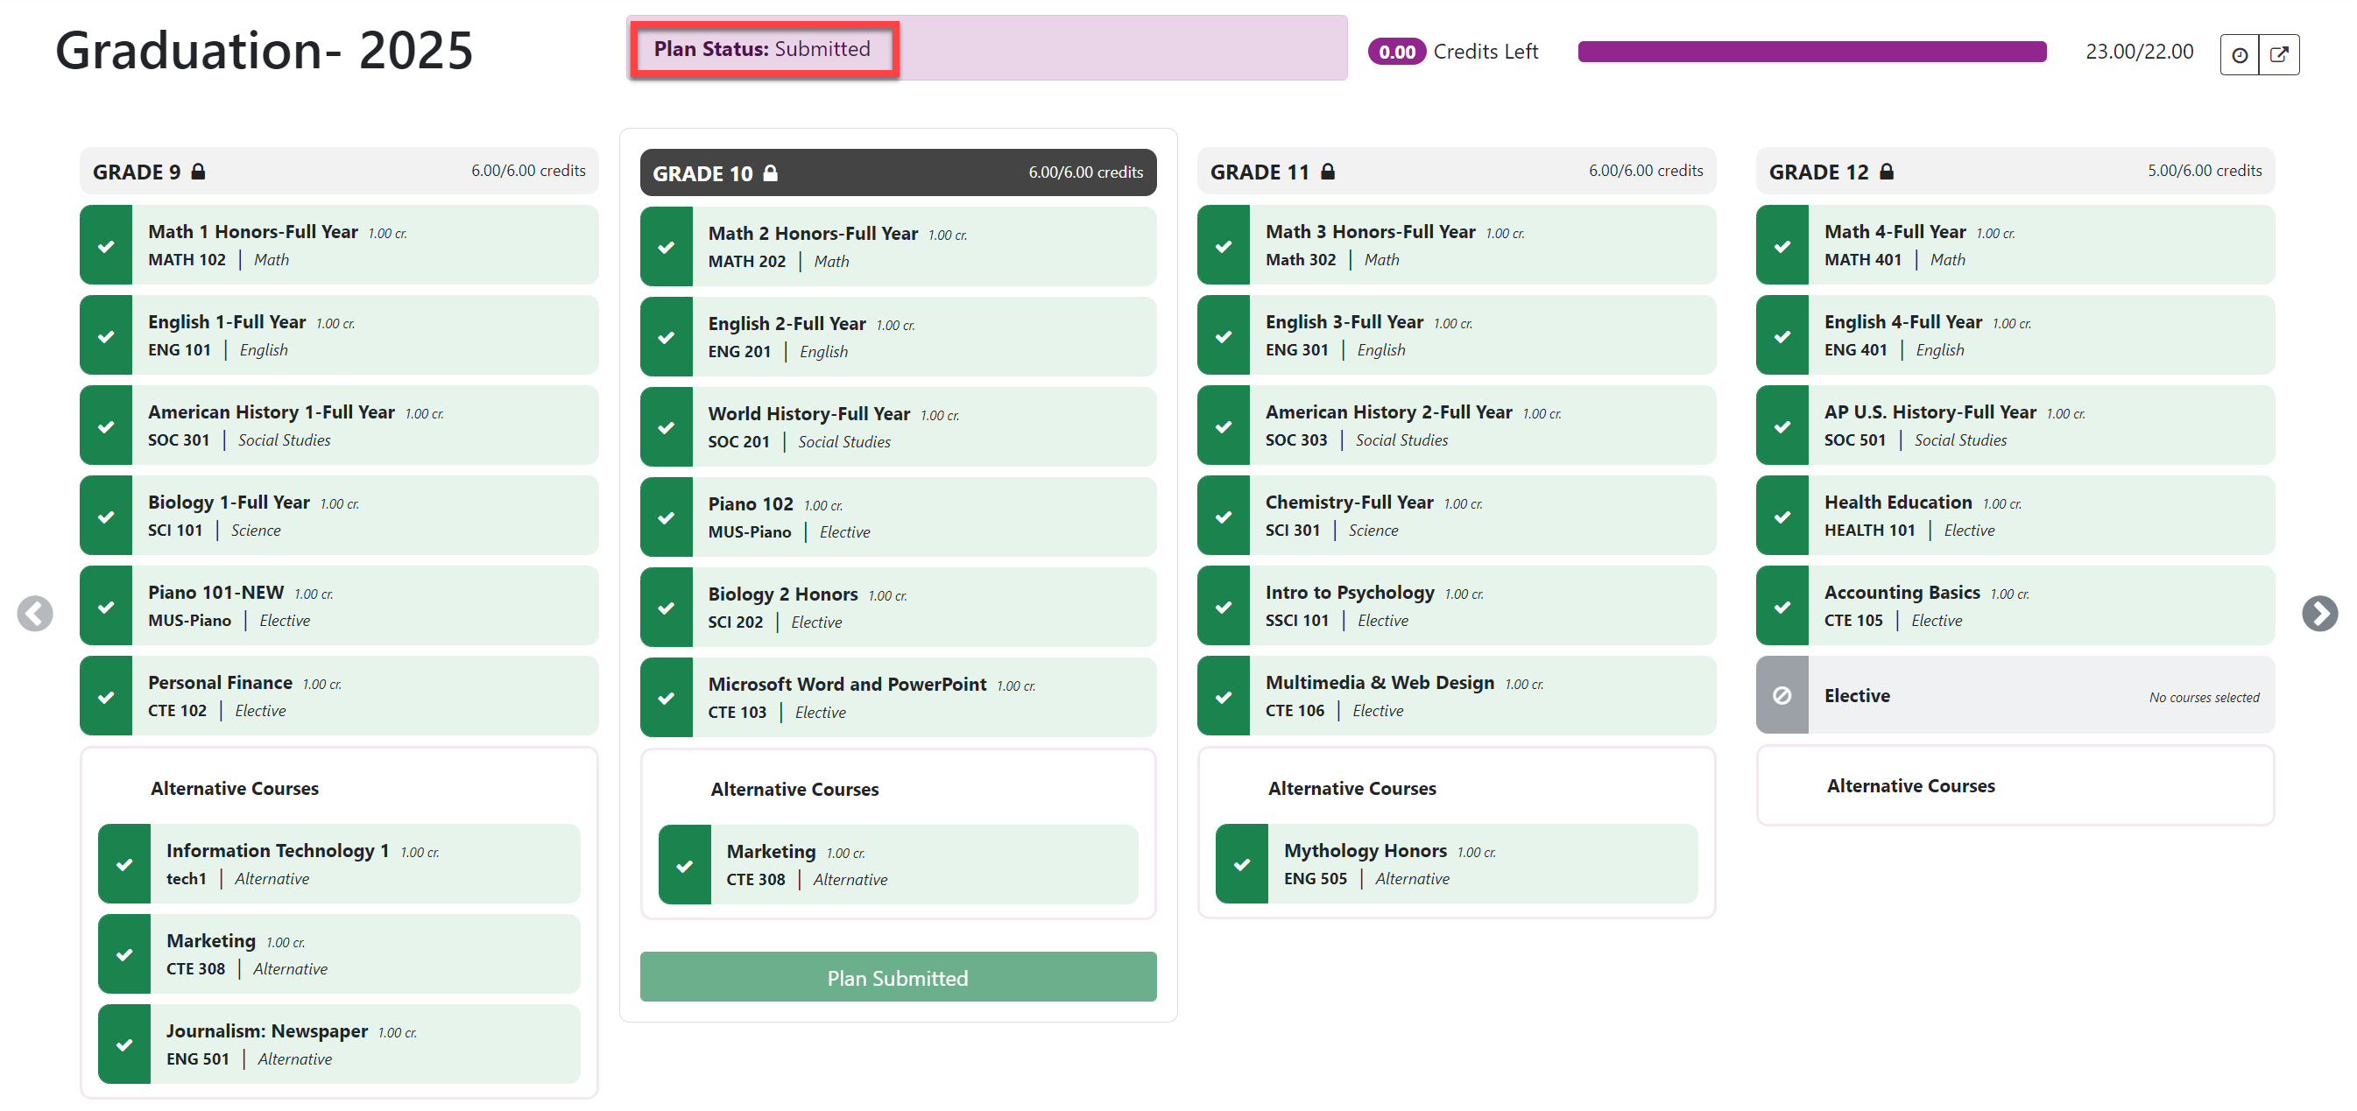Click the next-grades right arrow icon
The width and height of the screenshot is (2357, 1111).
point(2319,613)
